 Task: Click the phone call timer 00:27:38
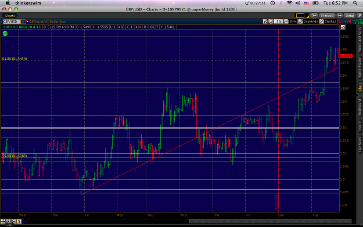point(256,3)
